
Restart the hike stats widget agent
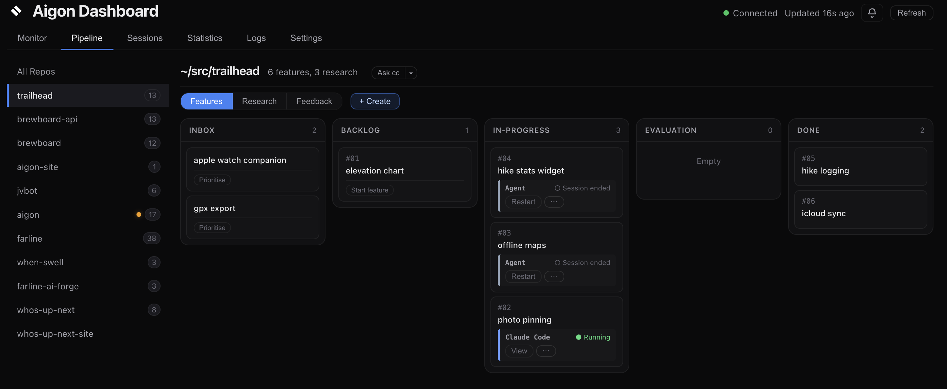523,202
